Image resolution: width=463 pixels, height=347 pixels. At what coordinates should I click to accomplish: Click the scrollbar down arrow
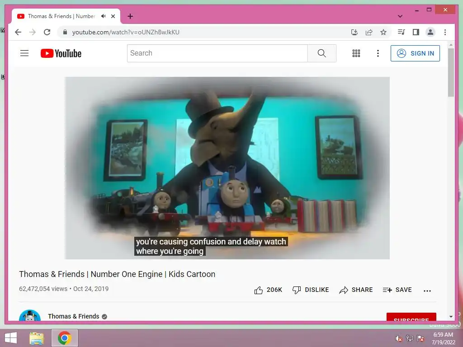pos(451,317)
